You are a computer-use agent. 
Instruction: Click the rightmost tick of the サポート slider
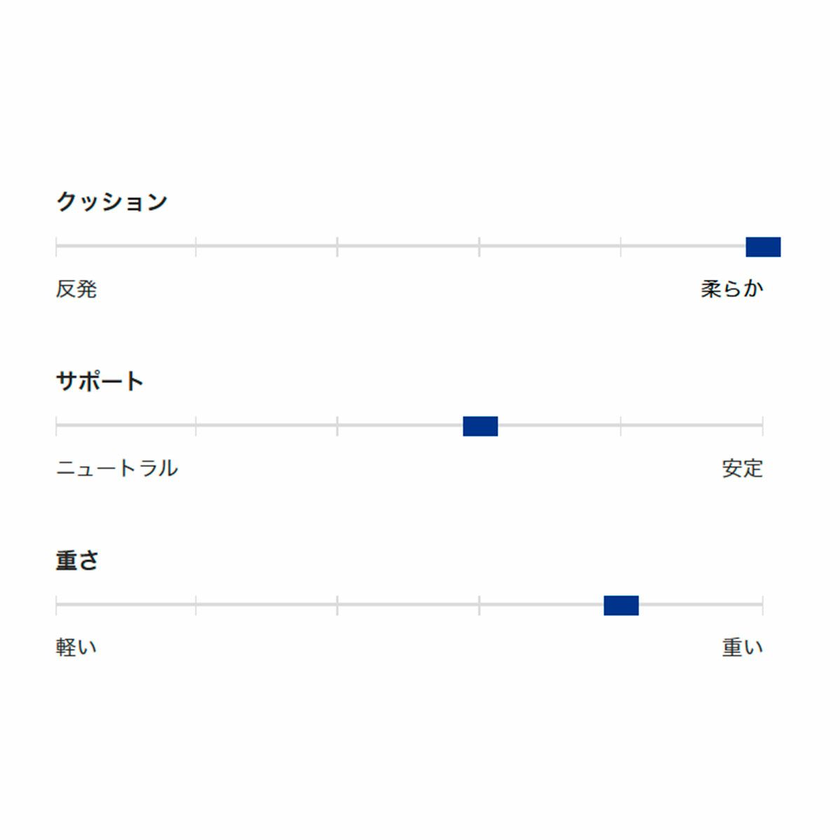[762, 426]
